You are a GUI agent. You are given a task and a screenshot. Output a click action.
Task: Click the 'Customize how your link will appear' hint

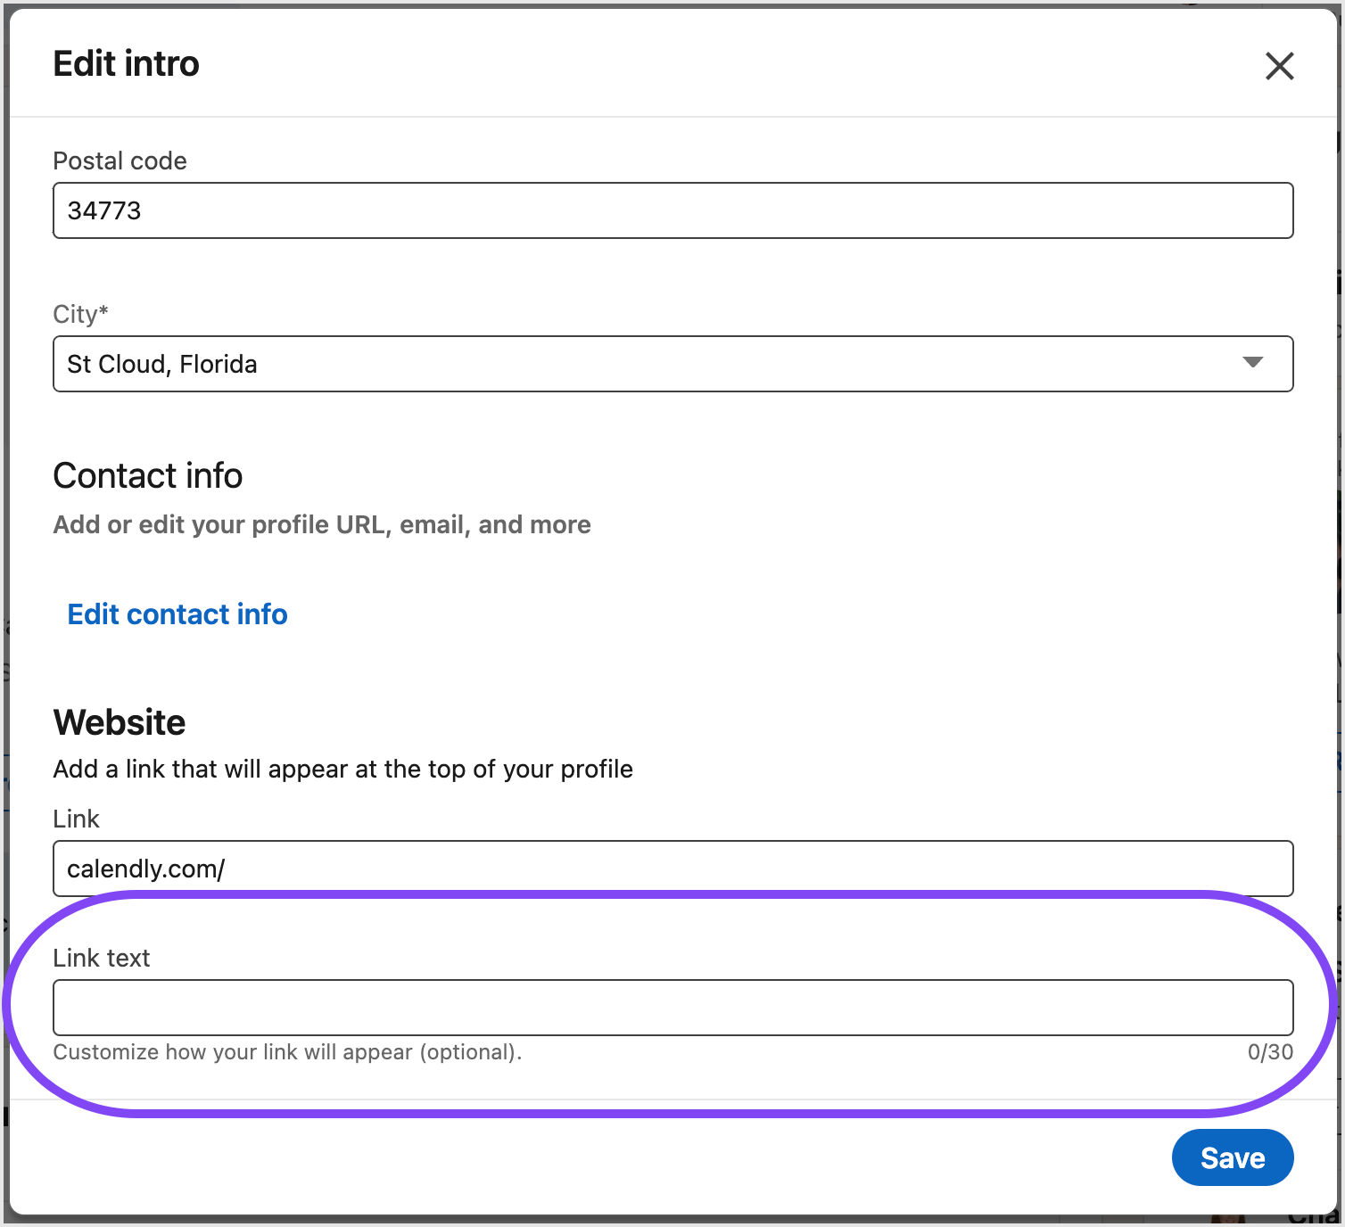coord(287,1052)
